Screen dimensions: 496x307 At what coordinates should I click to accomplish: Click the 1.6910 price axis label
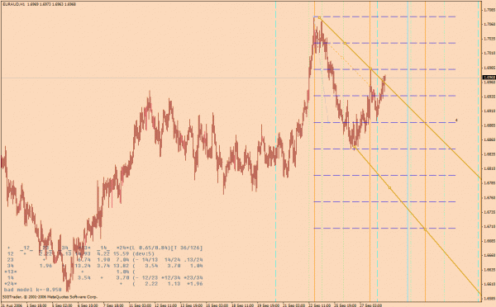click(489, 111)
